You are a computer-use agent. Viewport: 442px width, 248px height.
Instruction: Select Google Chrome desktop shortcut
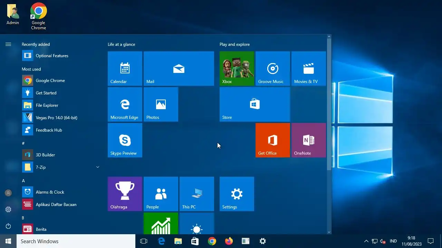click(39, 16)
